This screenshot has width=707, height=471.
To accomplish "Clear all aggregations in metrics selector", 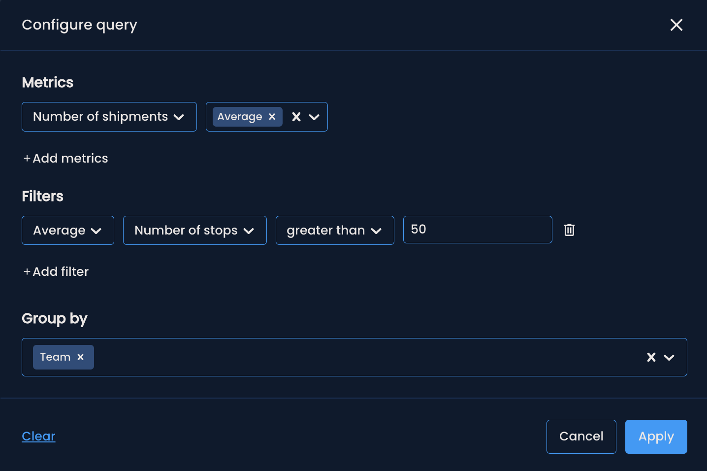I will (296, 117).
